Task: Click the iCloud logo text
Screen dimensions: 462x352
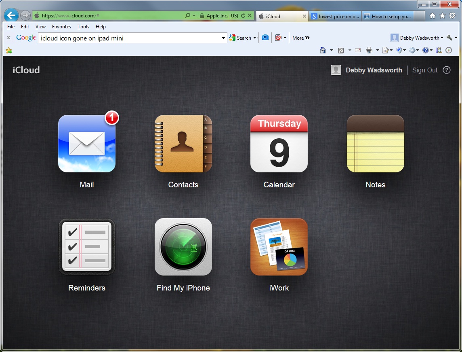Action: (x=26, y=70)
